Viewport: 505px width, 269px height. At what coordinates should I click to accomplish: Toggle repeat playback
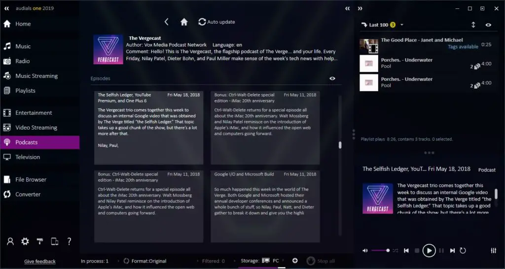[463, 251]
